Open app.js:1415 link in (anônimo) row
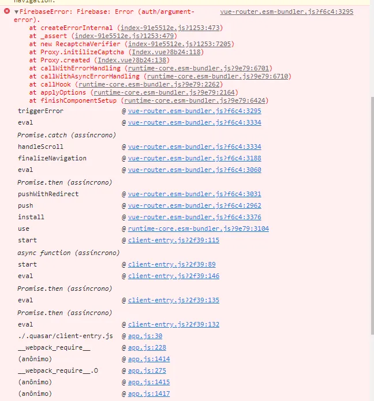 point(149,382)
